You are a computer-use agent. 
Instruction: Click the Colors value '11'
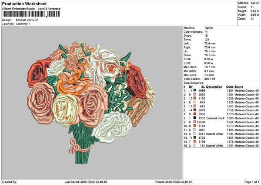click(252, 7)
